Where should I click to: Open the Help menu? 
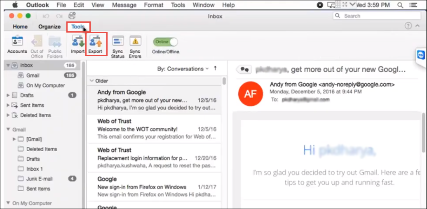click(228, 5)
